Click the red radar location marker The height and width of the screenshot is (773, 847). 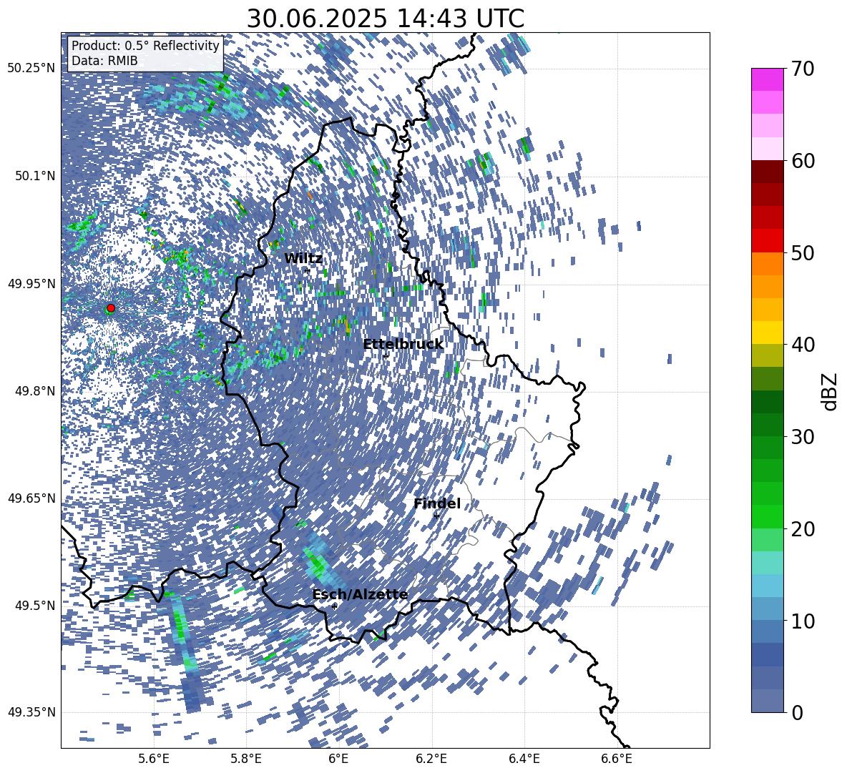click(111, 308)
